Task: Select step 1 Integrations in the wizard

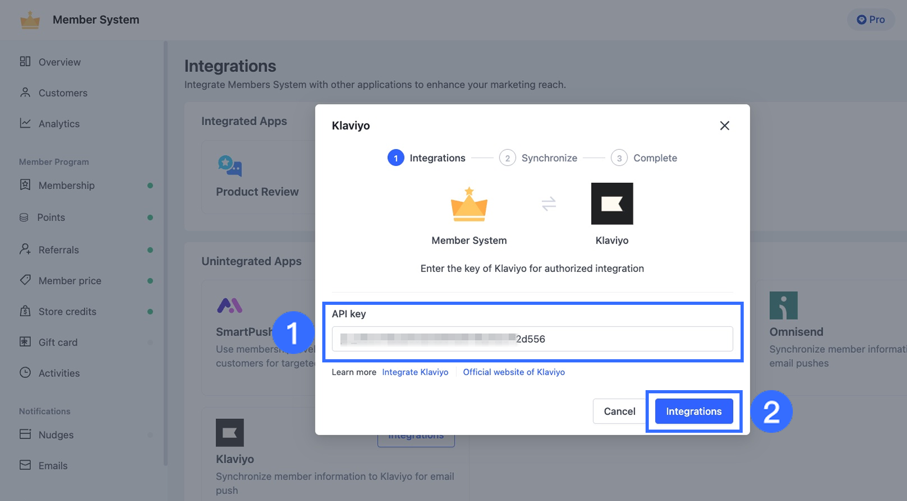Action: coord(426,158)
